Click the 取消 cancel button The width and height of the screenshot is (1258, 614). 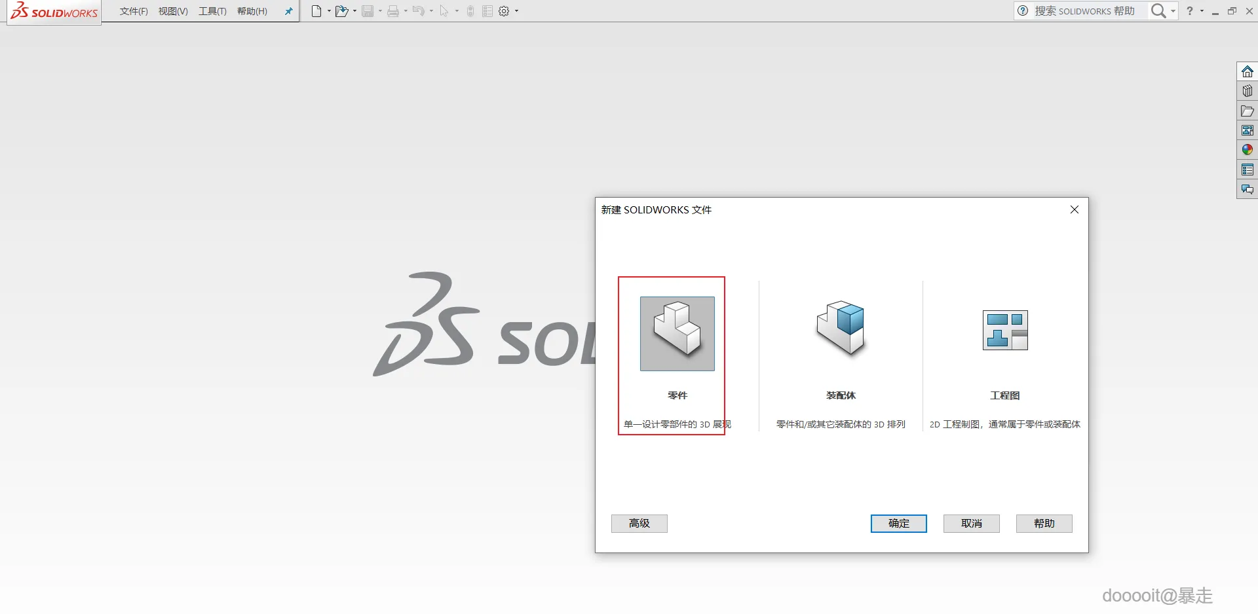tap(972, 524)
